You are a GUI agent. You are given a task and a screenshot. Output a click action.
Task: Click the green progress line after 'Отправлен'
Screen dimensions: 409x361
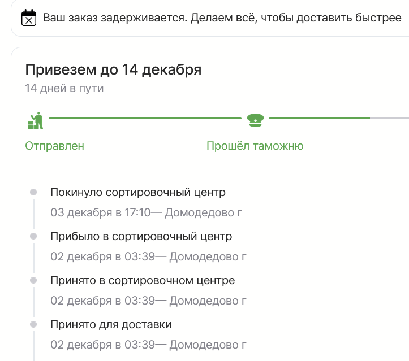tap(145, 118)
